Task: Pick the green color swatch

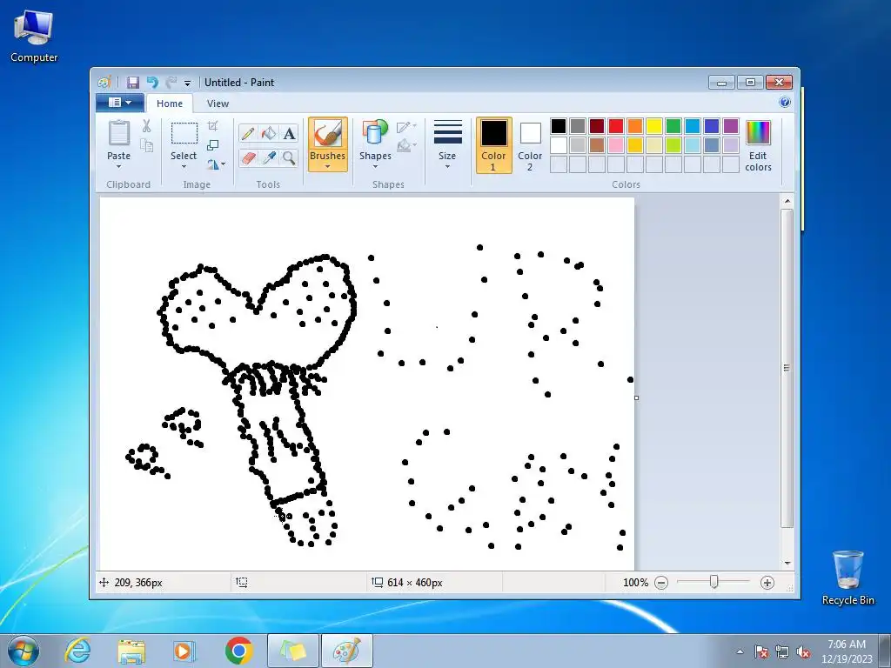Action: coord(673,125)
